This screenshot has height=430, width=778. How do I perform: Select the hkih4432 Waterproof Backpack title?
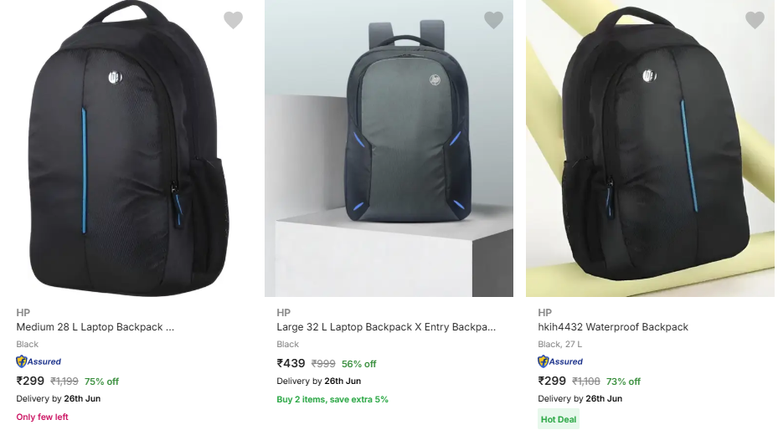pos(612,327)
